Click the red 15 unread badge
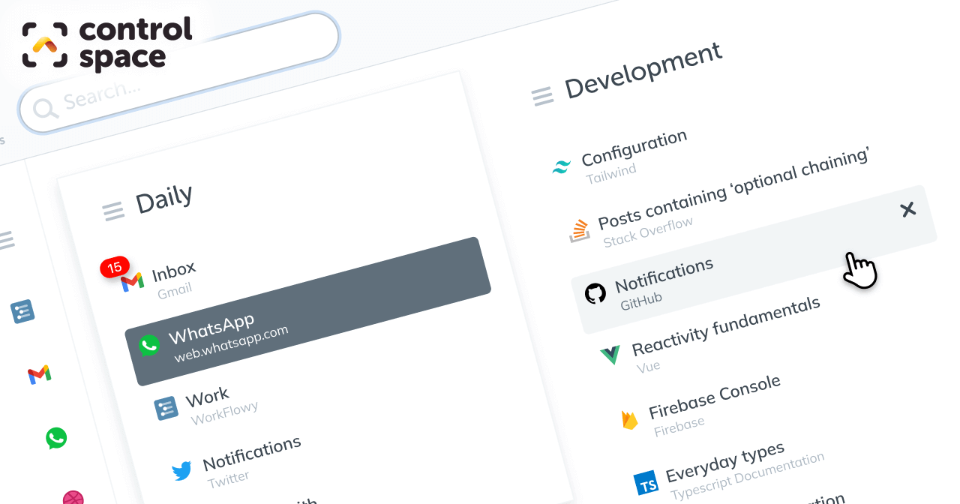The width and height of the screenshot is (960, 504). click(x=115, y=267)
